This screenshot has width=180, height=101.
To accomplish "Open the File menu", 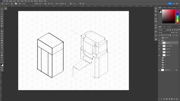I will [4, 1].
